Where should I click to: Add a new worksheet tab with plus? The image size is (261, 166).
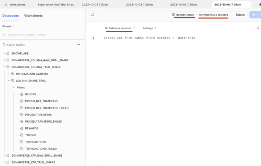point(260,4)
